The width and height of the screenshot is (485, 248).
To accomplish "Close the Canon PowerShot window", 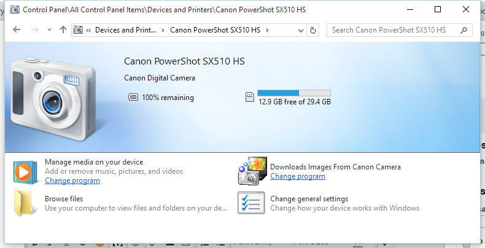I will point(466,10).
